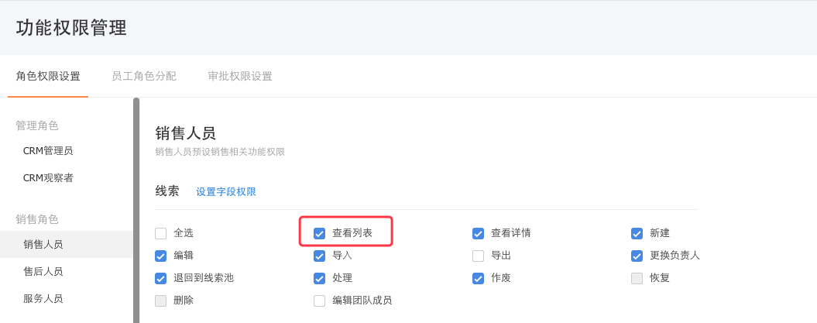Switch to 角色权限设置 tab

pos(48,76)
